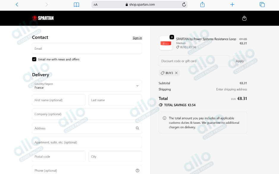Image resolution: width=279 pixels, height=174 pixels.
Task: Open the Safari share sheet
Action: click(202, 4)
